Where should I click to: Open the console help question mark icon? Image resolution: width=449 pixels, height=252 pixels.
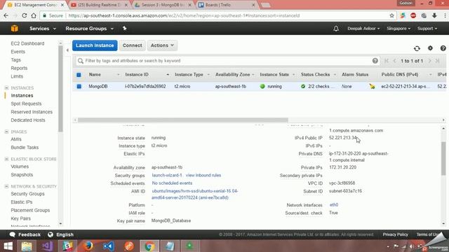tap(443, 48)
